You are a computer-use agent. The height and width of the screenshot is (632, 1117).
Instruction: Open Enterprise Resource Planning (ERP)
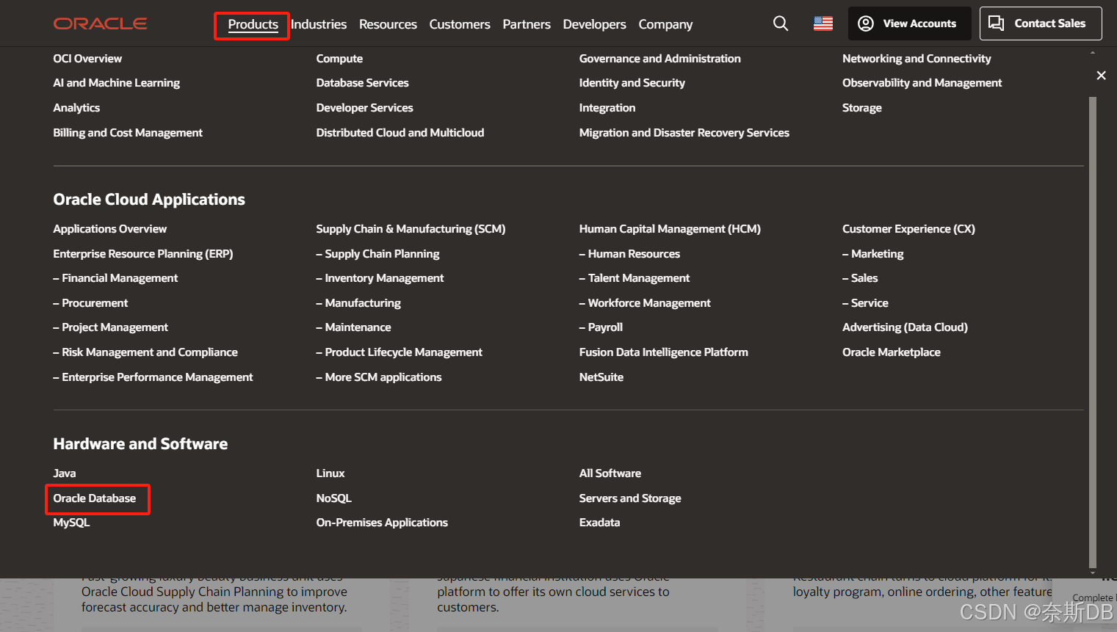coord(142,254)
